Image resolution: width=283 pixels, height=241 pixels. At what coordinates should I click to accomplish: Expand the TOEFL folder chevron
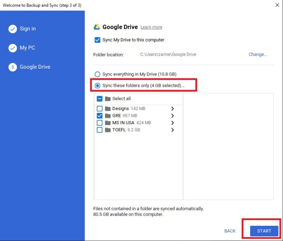pos(172,130)
